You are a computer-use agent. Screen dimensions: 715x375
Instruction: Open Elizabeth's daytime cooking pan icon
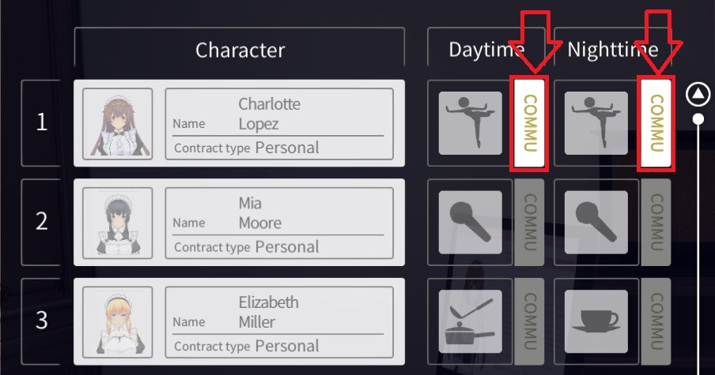click(x=471, y=321)
